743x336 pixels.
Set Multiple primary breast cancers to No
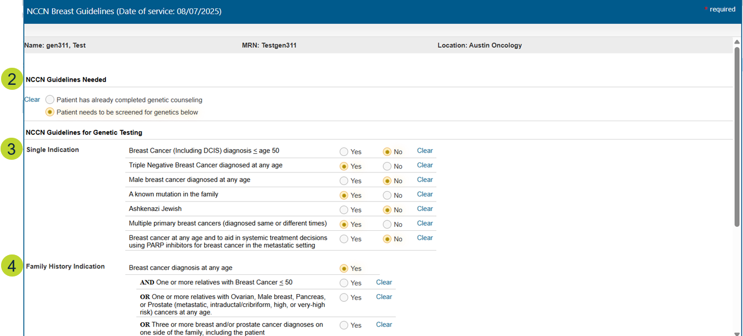(387, 225)
